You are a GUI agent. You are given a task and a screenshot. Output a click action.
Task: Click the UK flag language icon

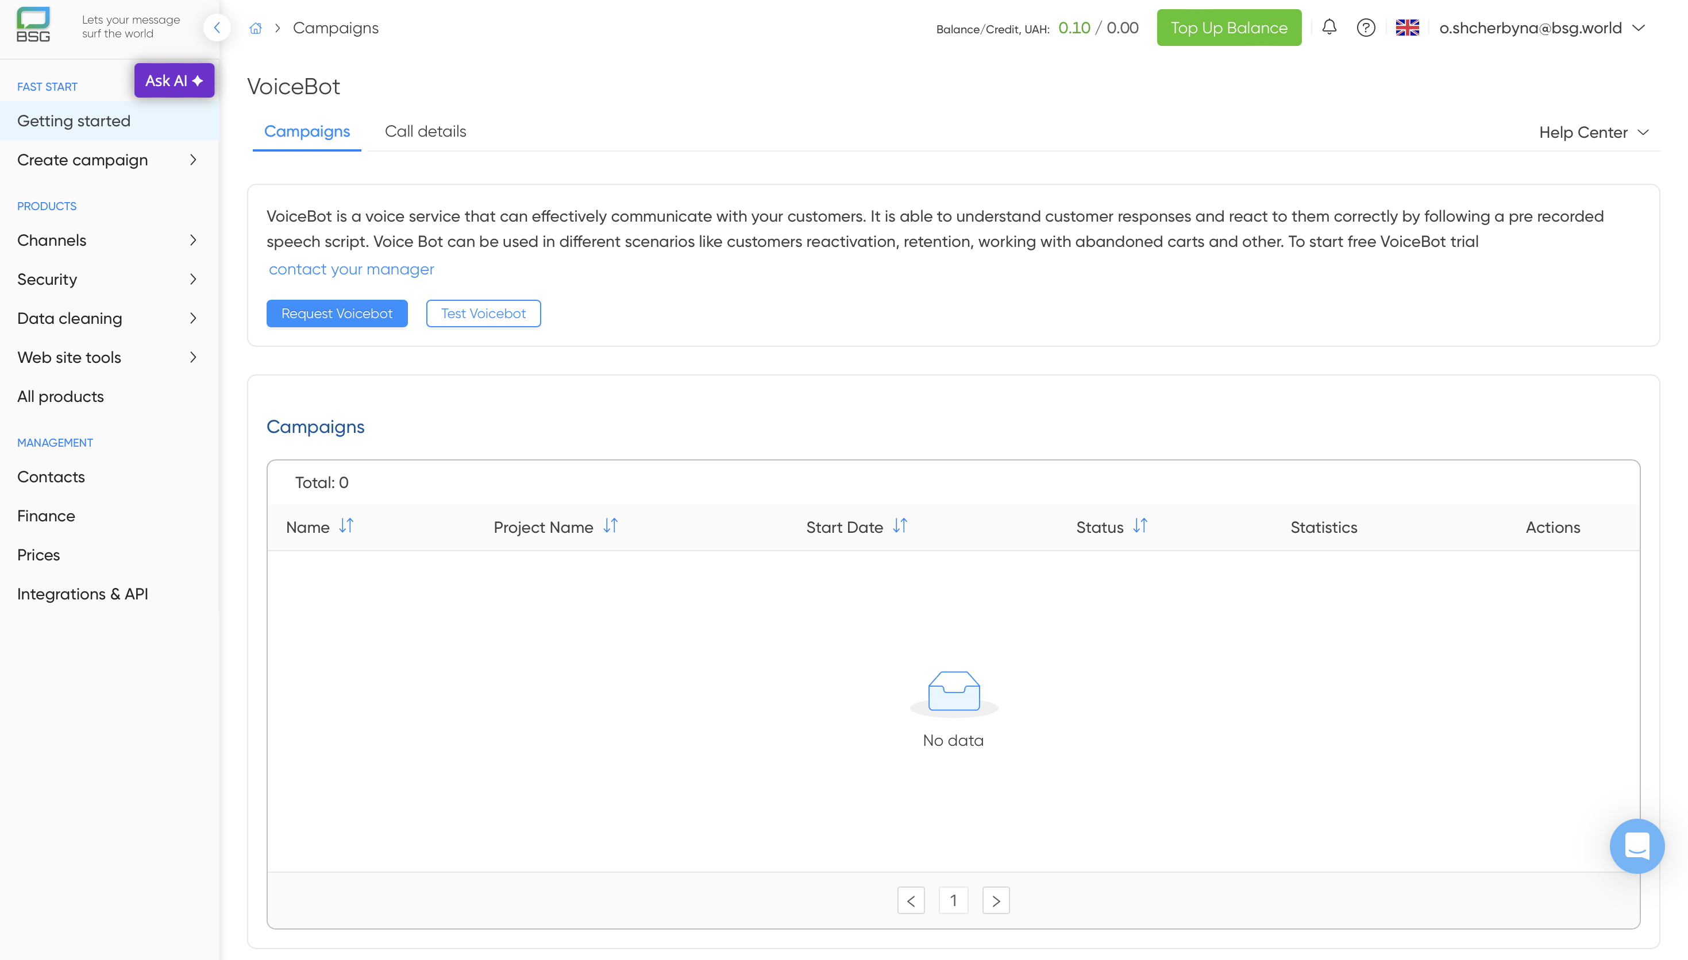tap(1406, 28)
